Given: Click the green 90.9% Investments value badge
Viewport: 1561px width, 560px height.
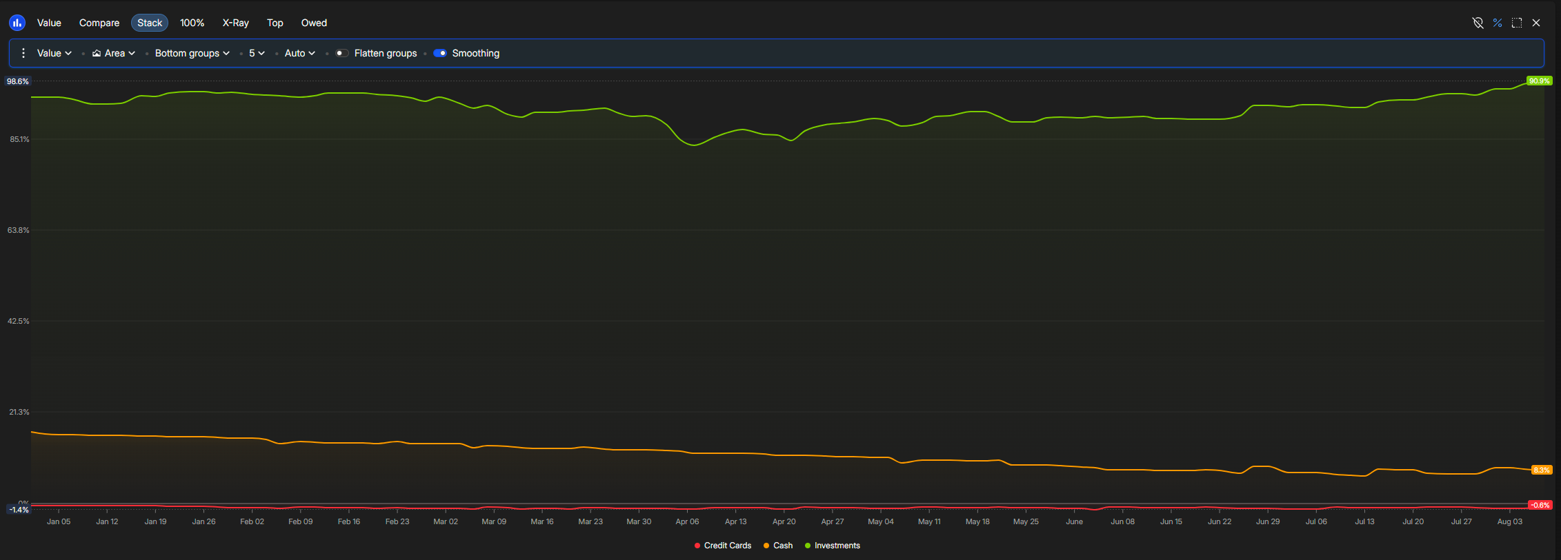Looking at the screenshot, I should (x=1539, y=81).
